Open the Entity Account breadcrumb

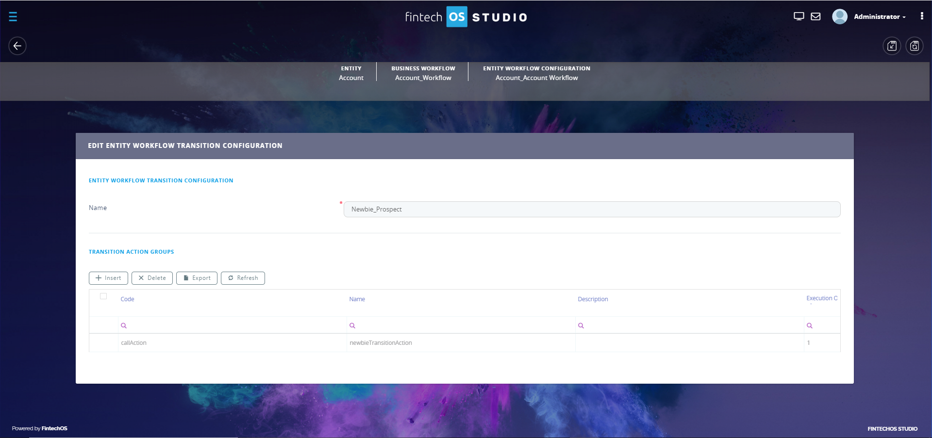(351, 73)
